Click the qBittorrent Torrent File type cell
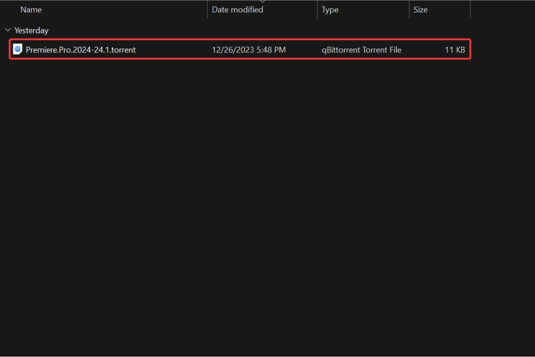The height and width of the screenshot is (357, 535). click(362, 50)
